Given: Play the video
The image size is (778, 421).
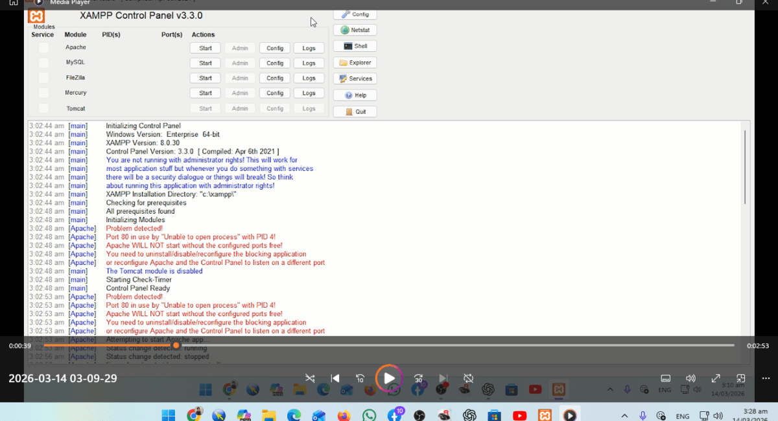Looking at the screenshot, I should click(389, 378).
